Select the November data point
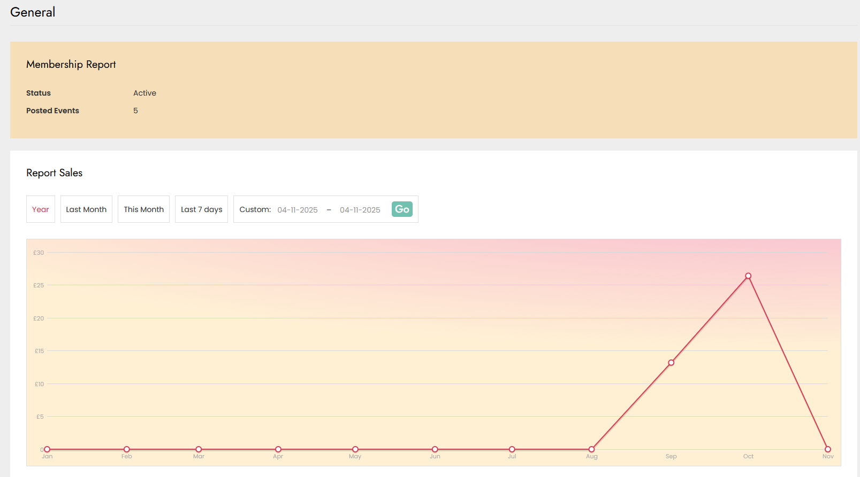 click(828, 449)
